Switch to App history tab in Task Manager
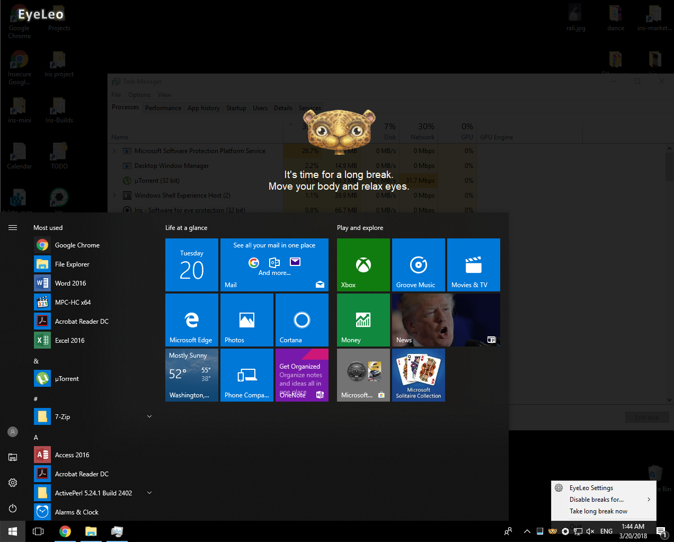This screenshot has width=674, height=542. (x=203, y=108)
